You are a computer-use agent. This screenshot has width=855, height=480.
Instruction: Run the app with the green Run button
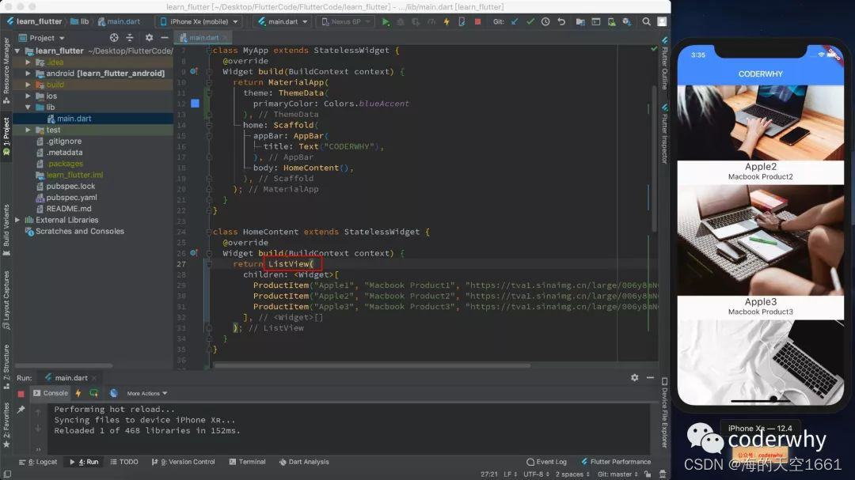tap(386, 22)
